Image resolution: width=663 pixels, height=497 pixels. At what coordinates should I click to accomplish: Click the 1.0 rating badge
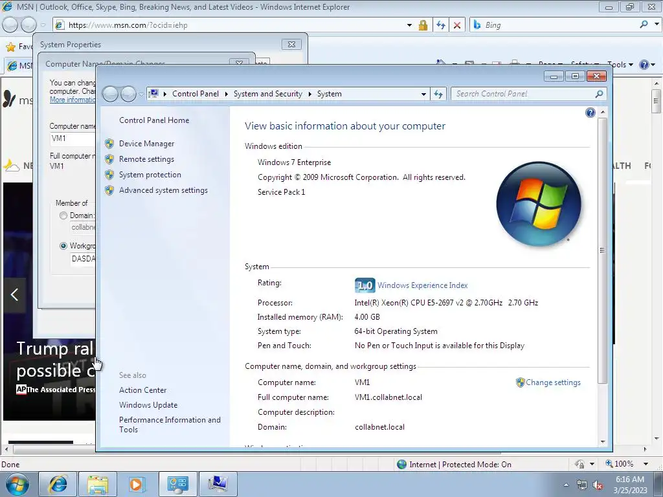365,285
